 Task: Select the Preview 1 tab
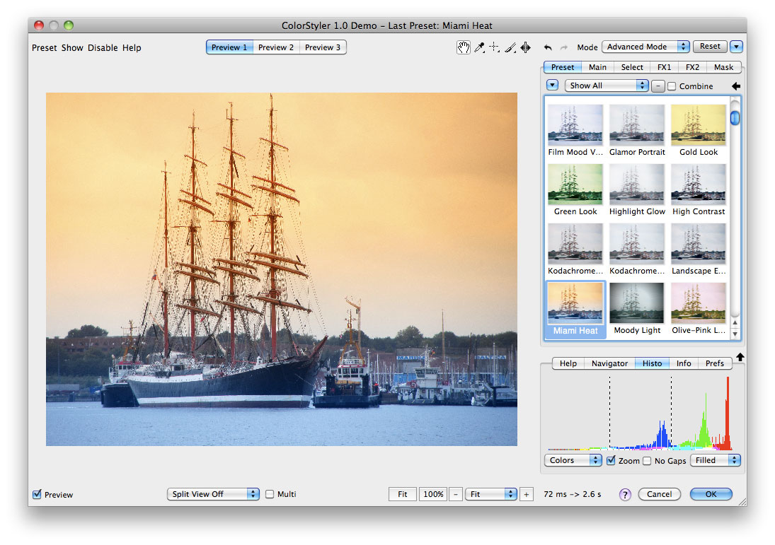pos(229,47)
